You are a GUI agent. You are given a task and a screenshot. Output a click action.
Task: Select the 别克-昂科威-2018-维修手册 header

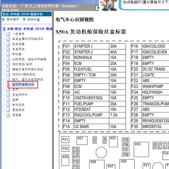pyautogui.click(x=27, y=14)
